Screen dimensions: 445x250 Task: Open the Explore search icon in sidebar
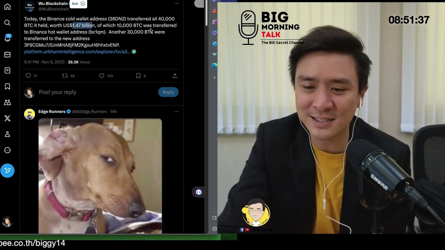(x=7, y=23)
